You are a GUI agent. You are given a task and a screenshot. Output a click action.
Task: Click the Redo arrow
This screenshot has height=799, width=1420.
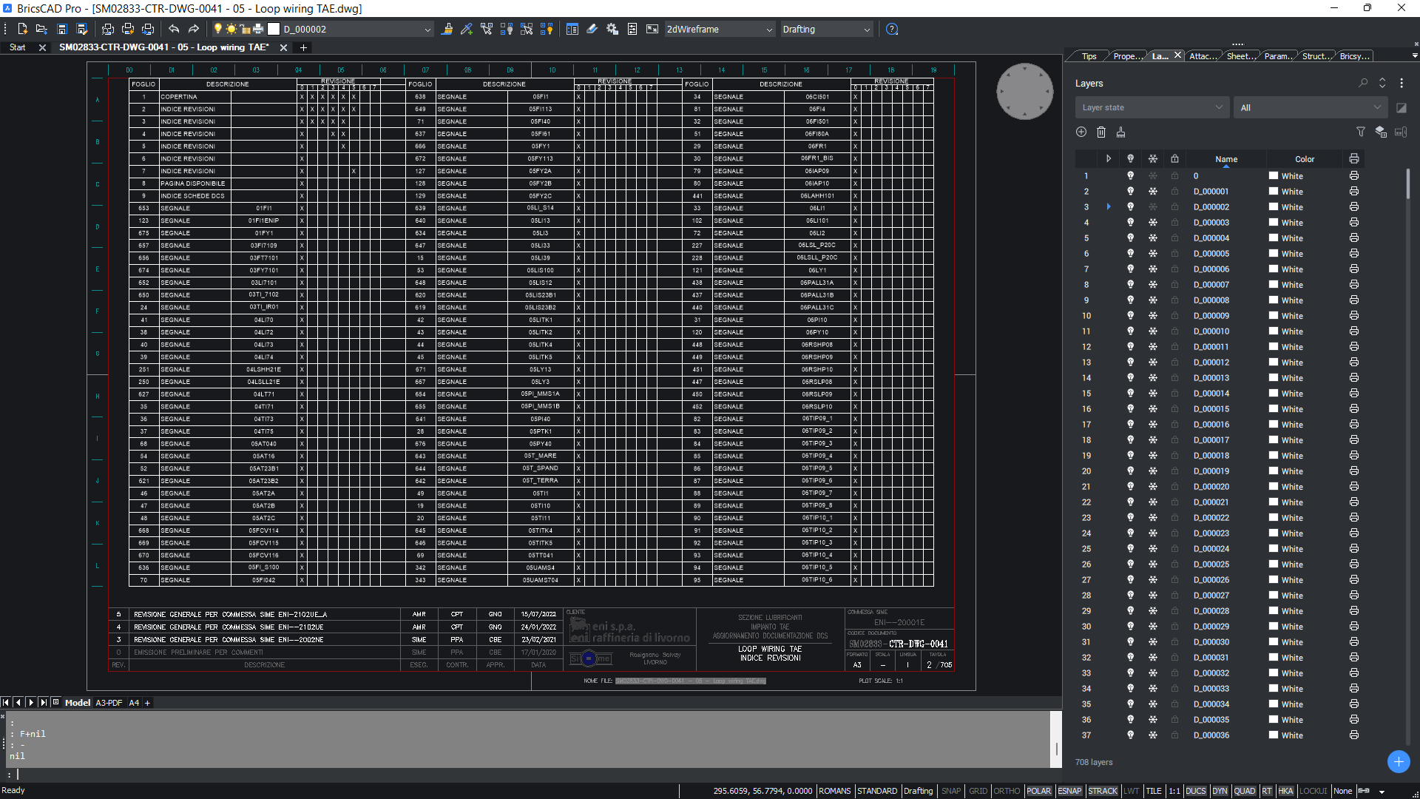(194, 30)
